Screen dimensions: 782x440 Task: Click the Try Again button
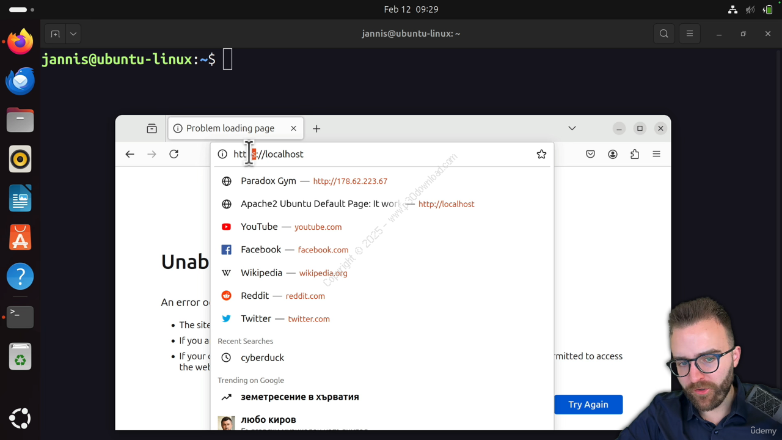[x=588, y=405]
